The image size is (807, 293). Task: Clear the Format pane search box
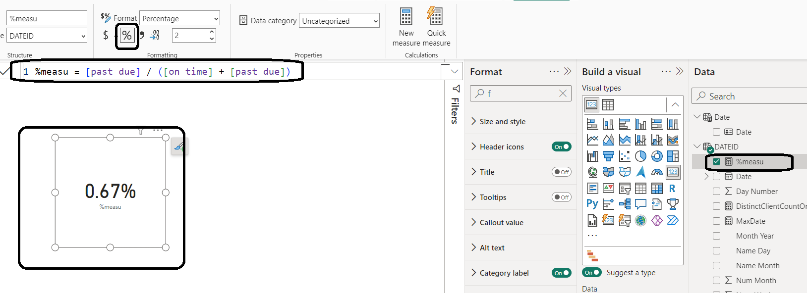tap(563, 93)
